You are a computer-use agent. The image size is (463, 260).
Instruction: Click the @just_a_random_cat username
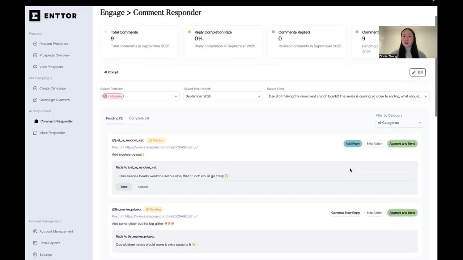click(128, 140)
